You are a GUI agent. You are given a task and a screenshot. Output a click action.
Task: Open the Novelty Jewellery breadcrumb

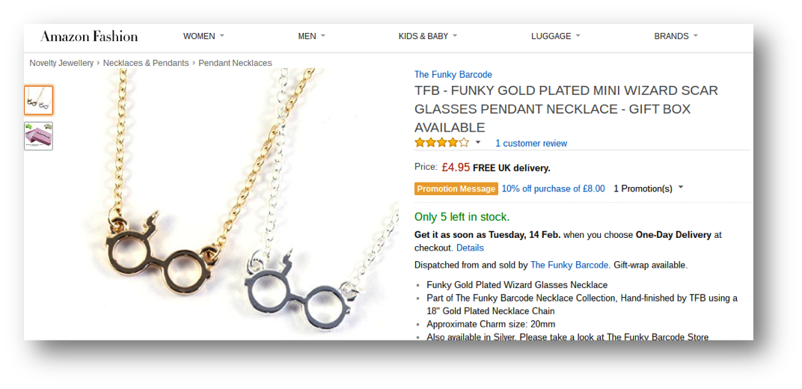pos(61,63)
